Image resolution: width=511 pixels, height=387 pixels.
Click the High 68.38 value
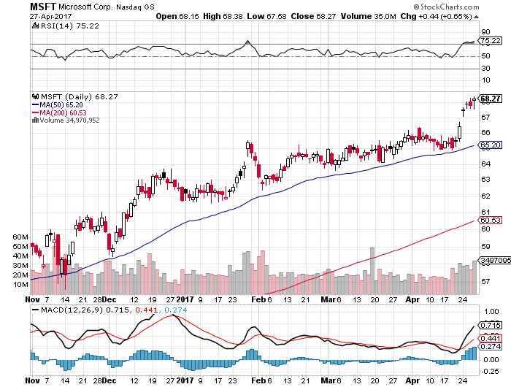[223, 16]
